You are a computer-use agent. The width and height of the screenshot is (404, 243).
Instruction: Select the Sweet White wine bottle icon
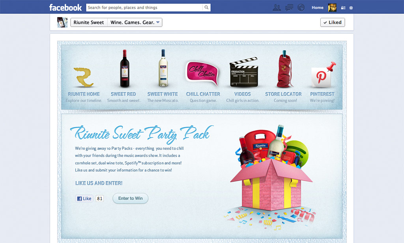point(163,69)
